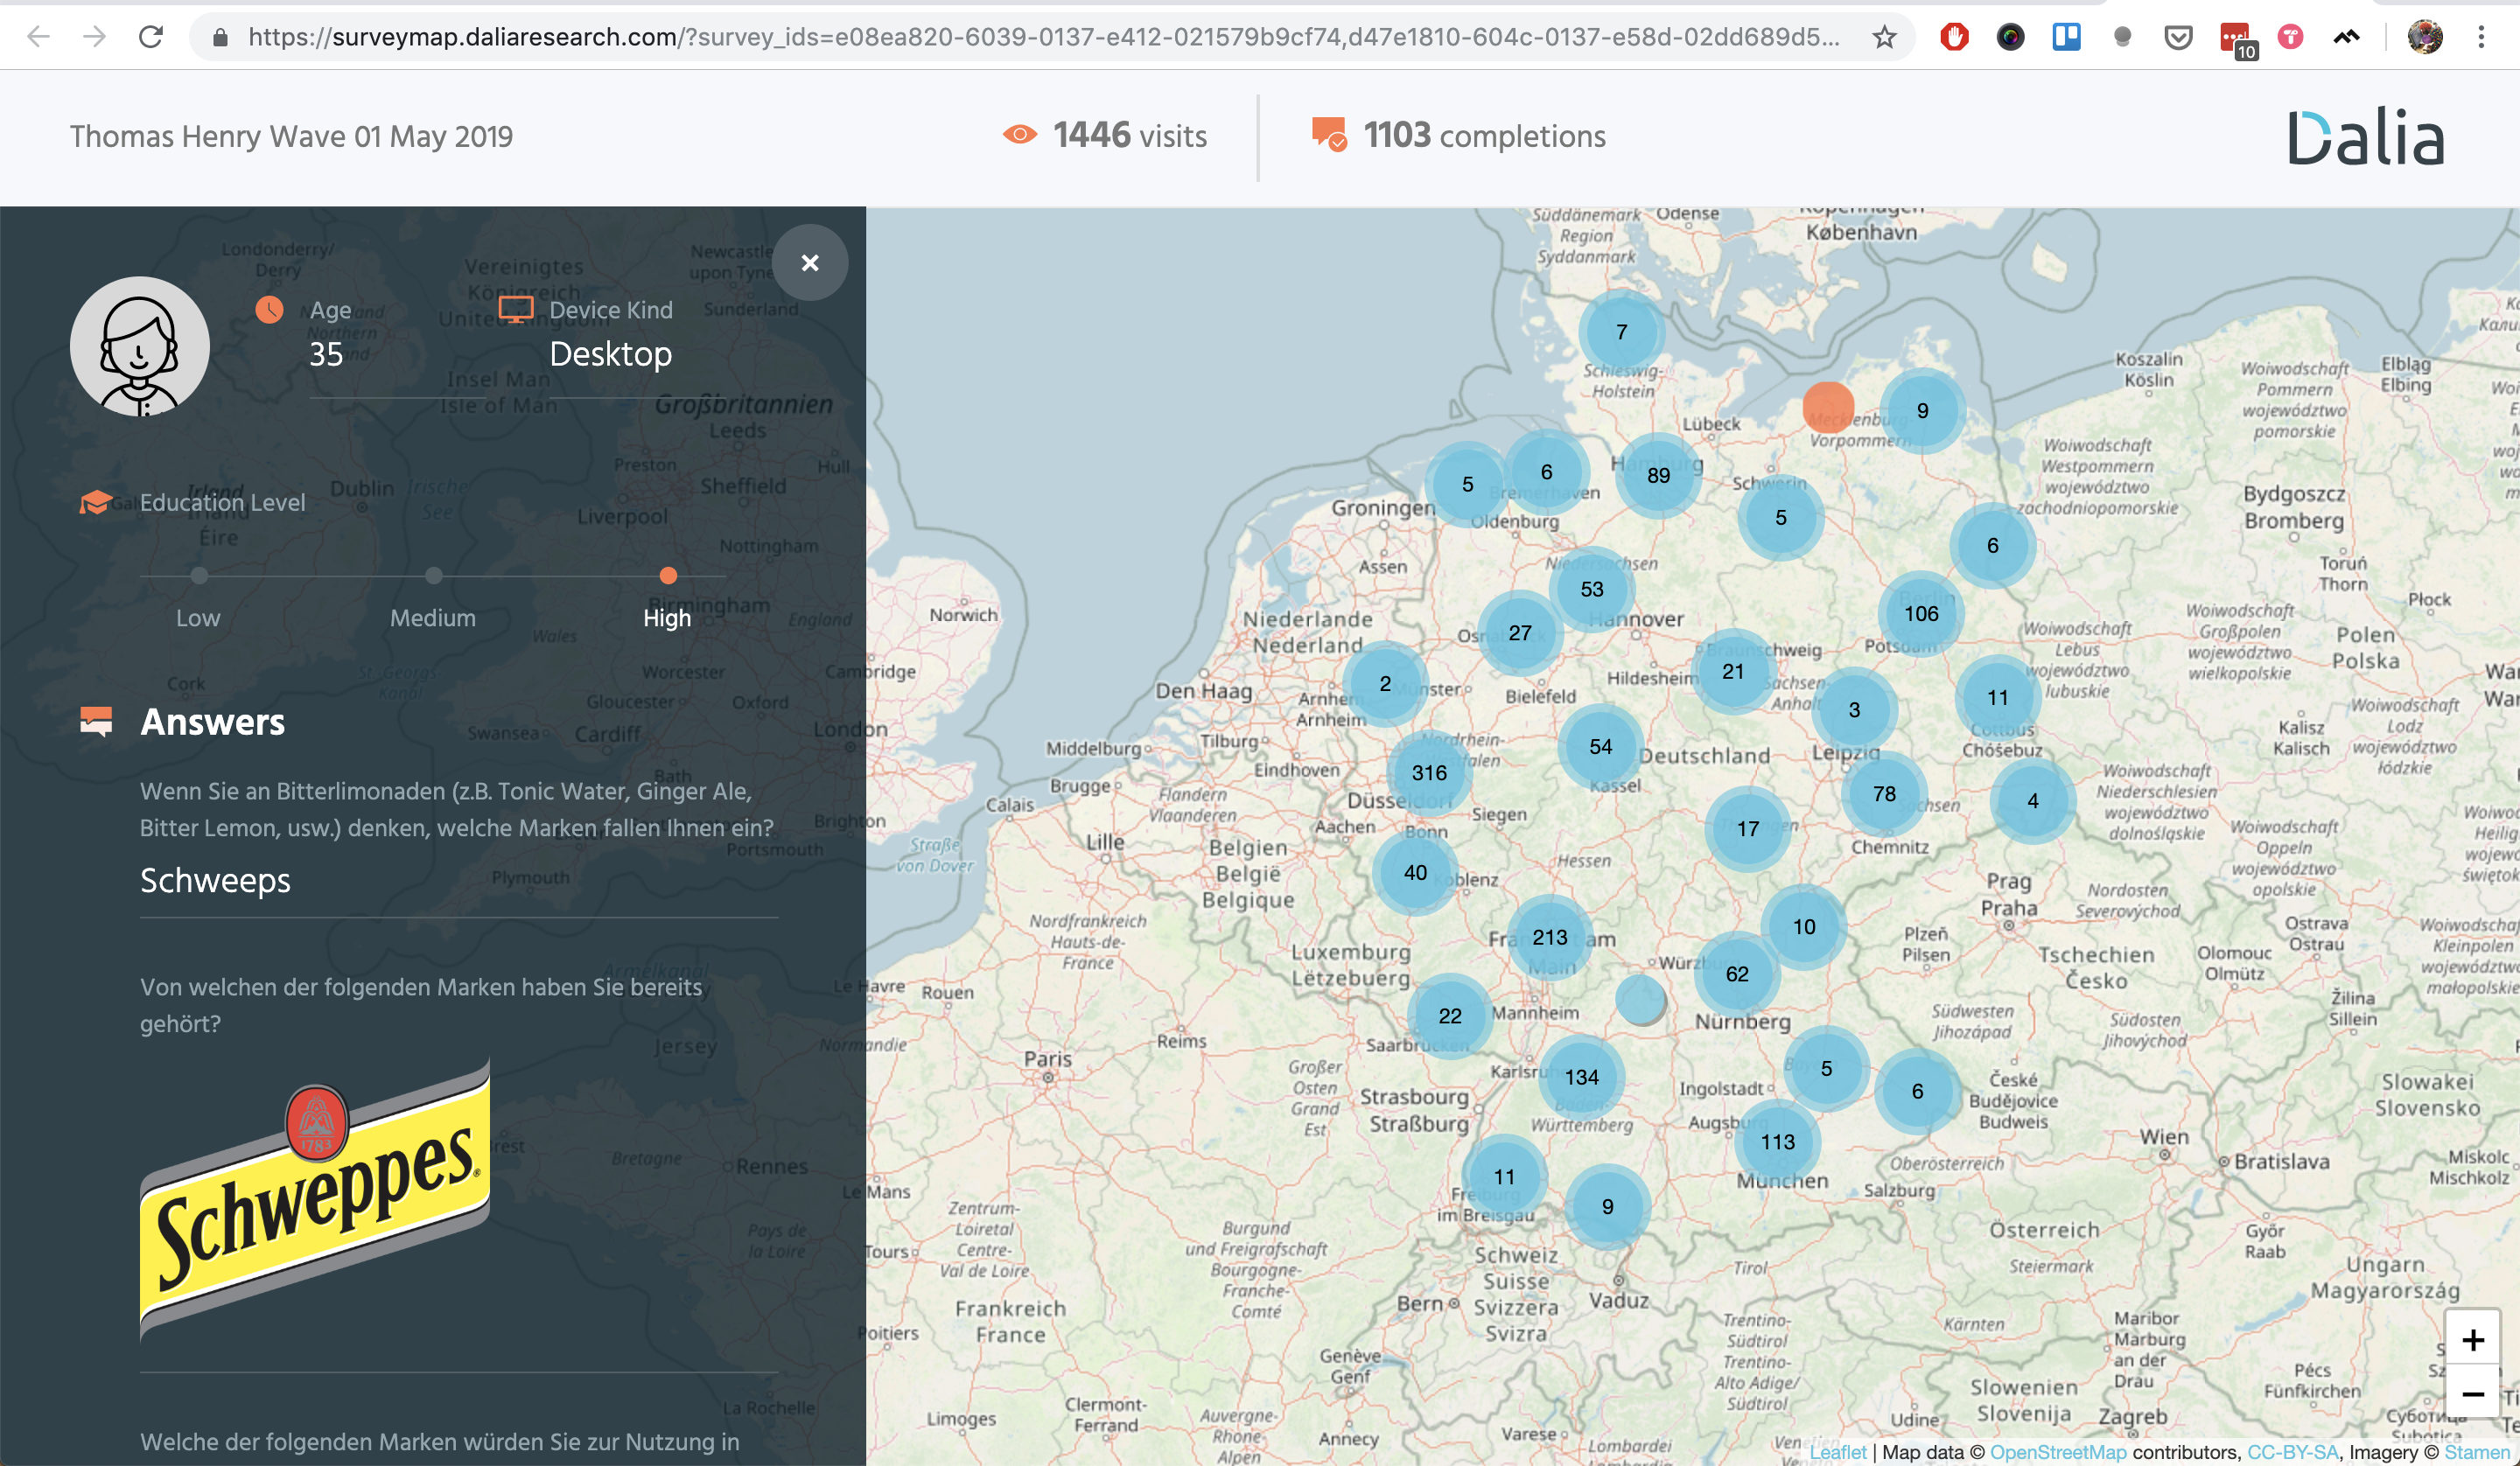Open the Chrome three-dot menu

(x=2481, y=37)
